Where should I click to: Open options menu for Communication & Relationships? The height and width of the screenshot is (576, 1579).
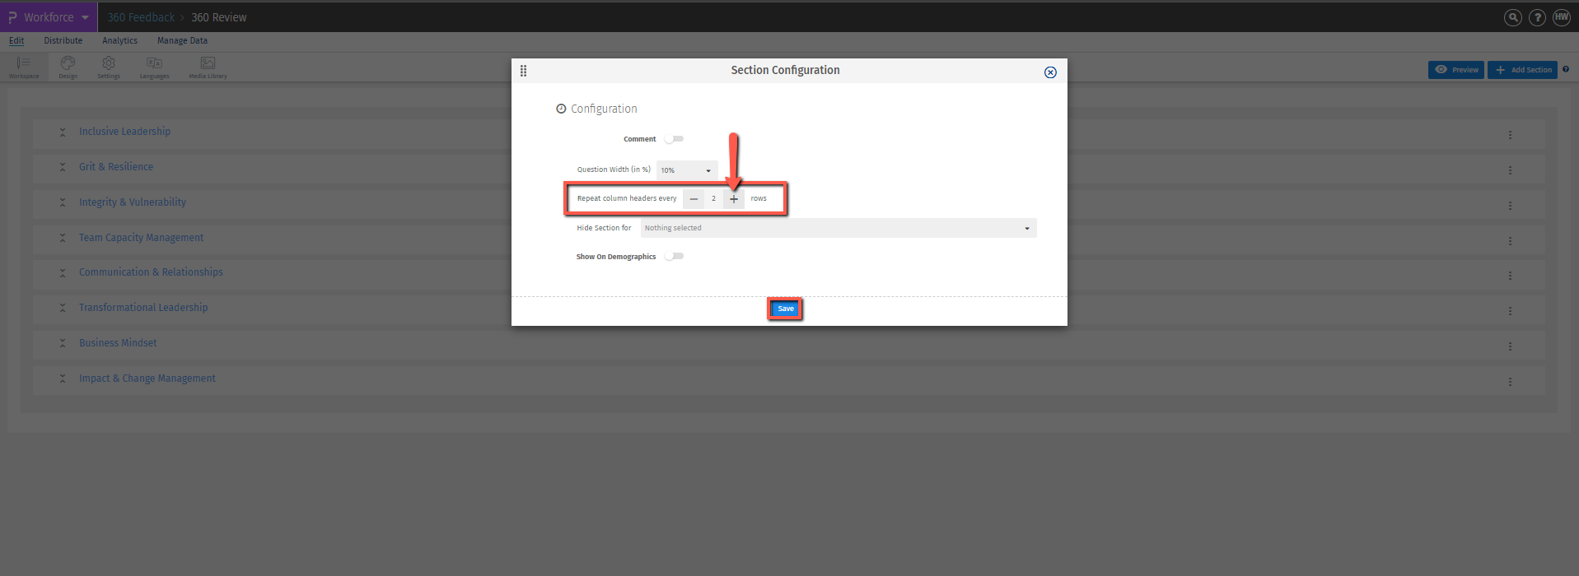coord(1510,276)
